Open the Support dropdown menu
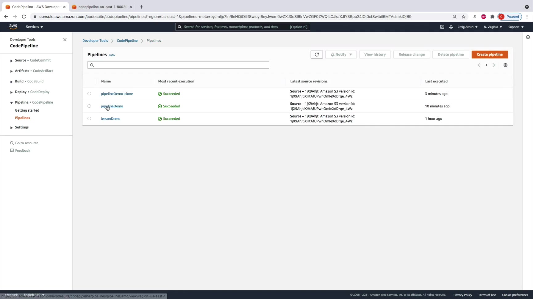The height and width of the screenshot is (299, 533). pos(516,27)
